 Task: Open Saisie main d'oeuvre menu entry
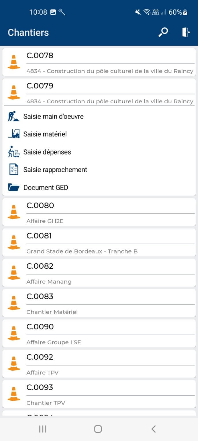point(54,117)
